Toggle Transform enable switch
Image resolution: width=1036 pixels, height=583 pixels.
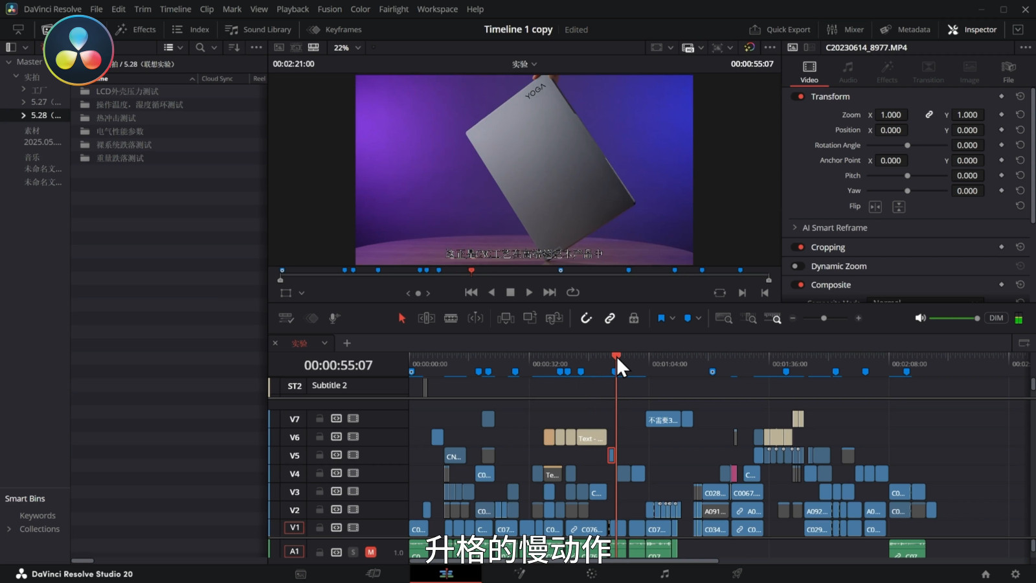point(798,97)
